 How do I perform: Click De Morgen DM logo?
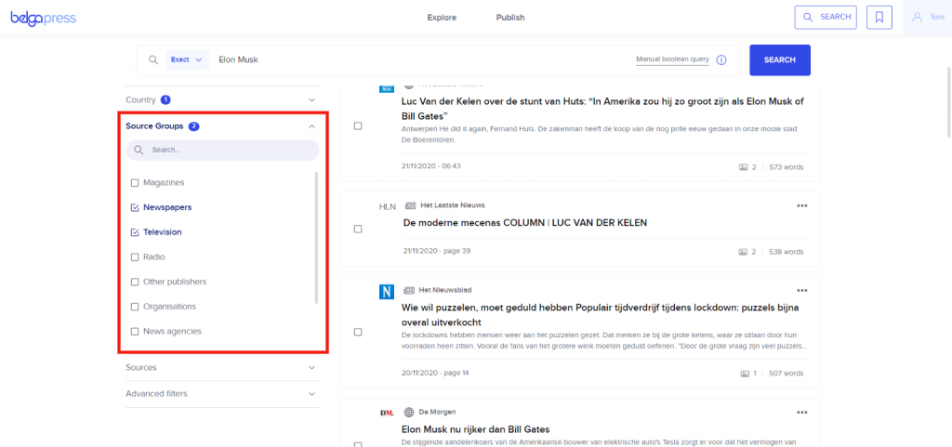point(387,413)
